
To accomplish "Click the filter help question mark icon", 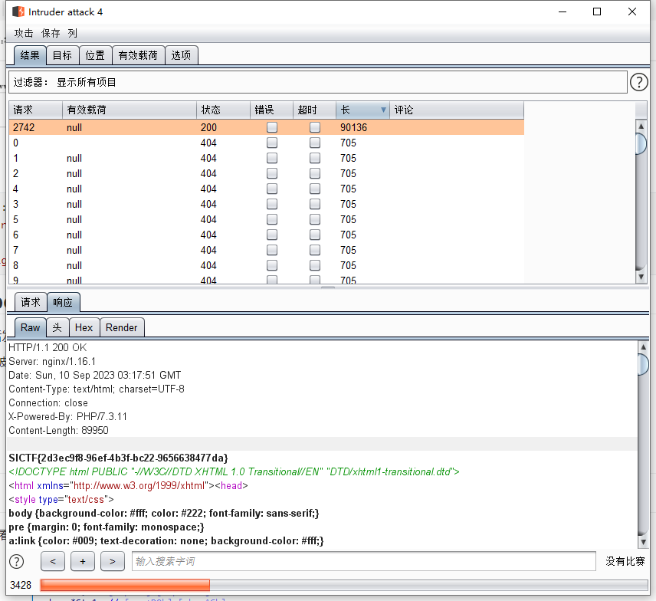I will point(638,82).
